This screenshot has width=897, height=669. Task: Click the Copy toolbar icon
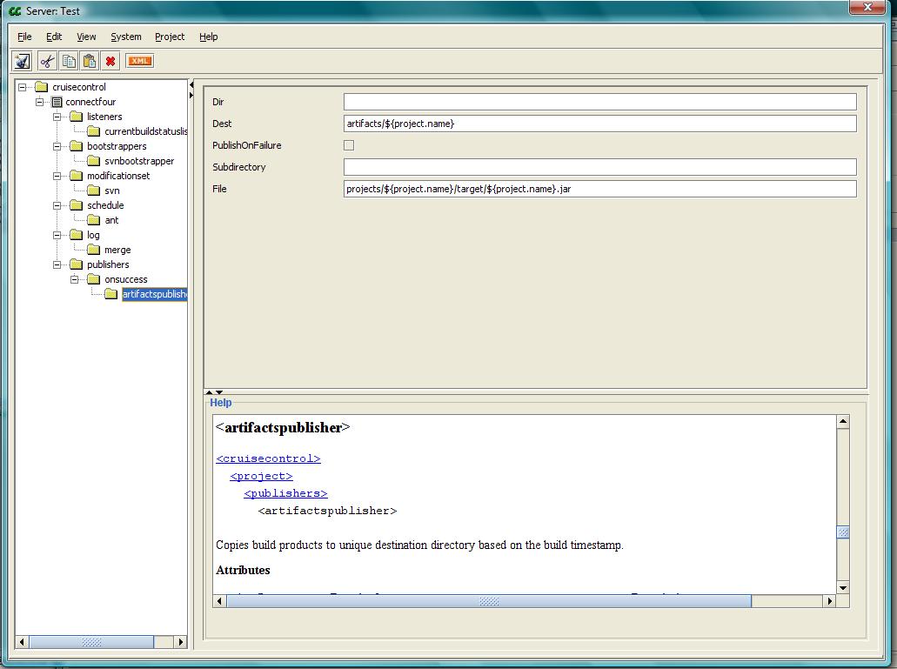point(68,61)
